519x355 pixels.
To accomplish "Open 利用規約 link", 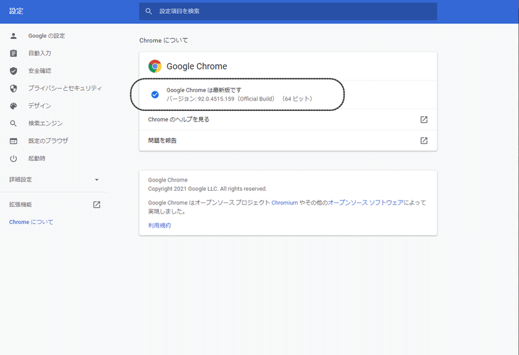I will point(160,225).
